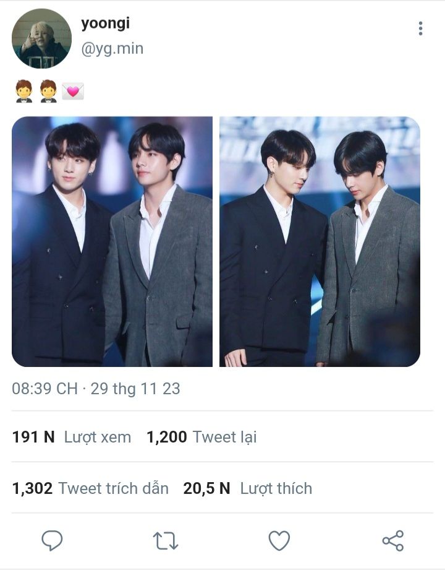Click the date 29 thg 11 23
This screenshot has width=445, height=570.
tap(135, 389)
